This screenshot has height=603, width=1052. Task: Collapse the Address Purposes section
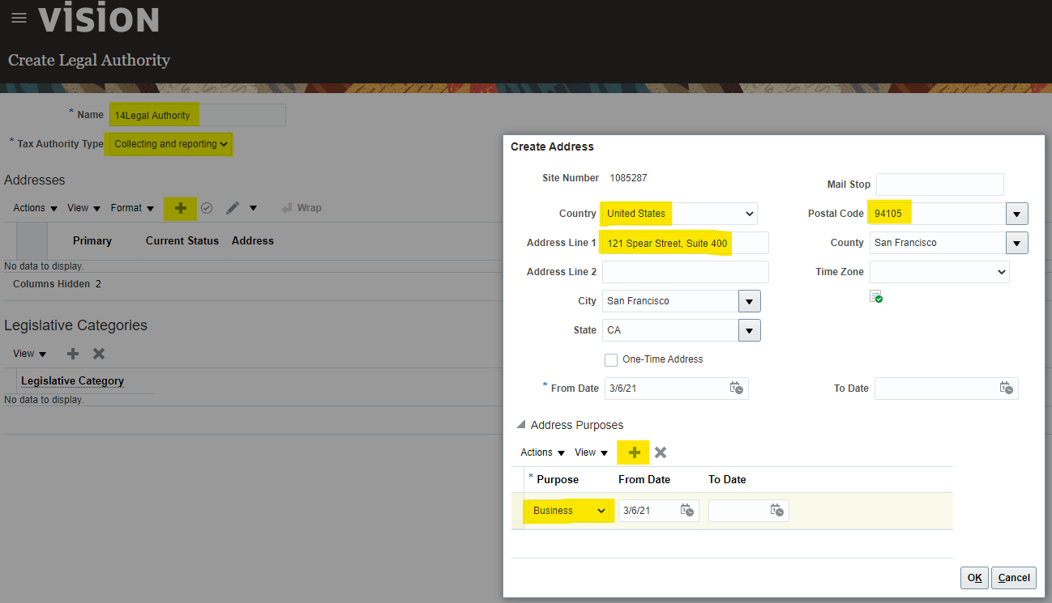pos(521,425)
